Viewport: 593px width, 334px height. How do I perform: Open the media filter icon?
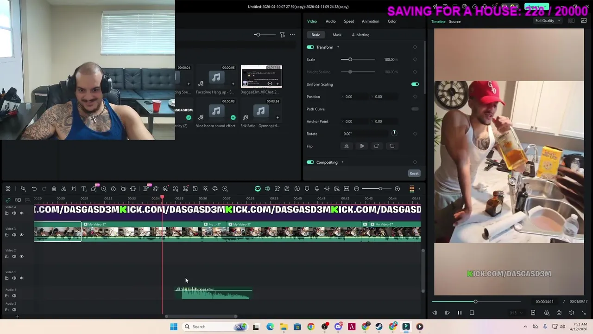pyautogui.click(x=282, y=35)
